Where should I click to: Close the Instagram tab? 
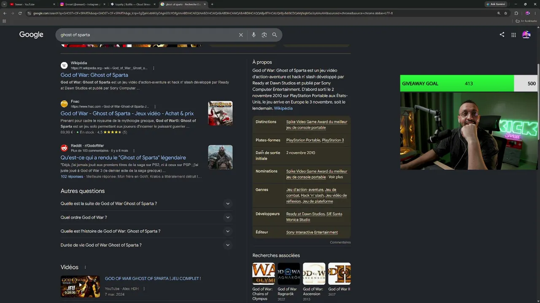click(x=104, y=4)
